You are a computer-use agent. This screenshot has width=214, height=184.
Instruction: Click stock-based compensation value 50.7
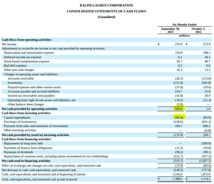click(x=179, y=62)
